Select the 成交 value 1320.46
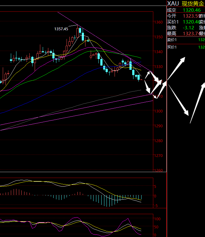This screenshot has width=205, height=237. click(x=192, y=10)
